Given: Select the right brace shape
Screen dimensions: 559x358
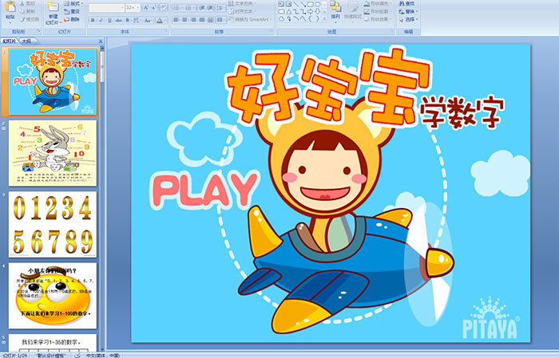Looking at the screenshot, I should tap(317, 18).
